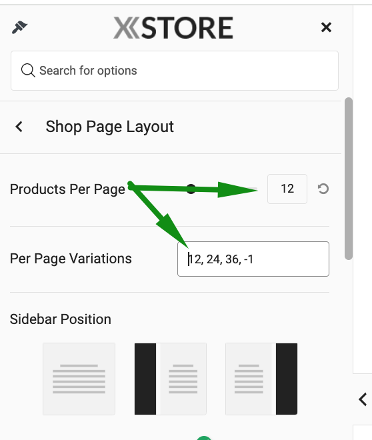Click the Products Per Page number box
This screenshot has height=440, width=372.
point(287,189)
